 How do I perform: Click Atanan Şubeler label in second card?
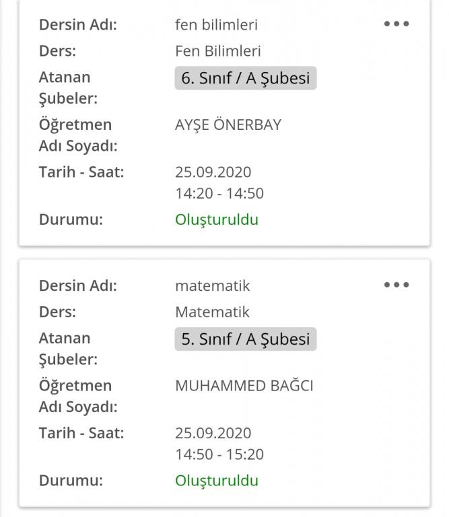coord(67,349)
